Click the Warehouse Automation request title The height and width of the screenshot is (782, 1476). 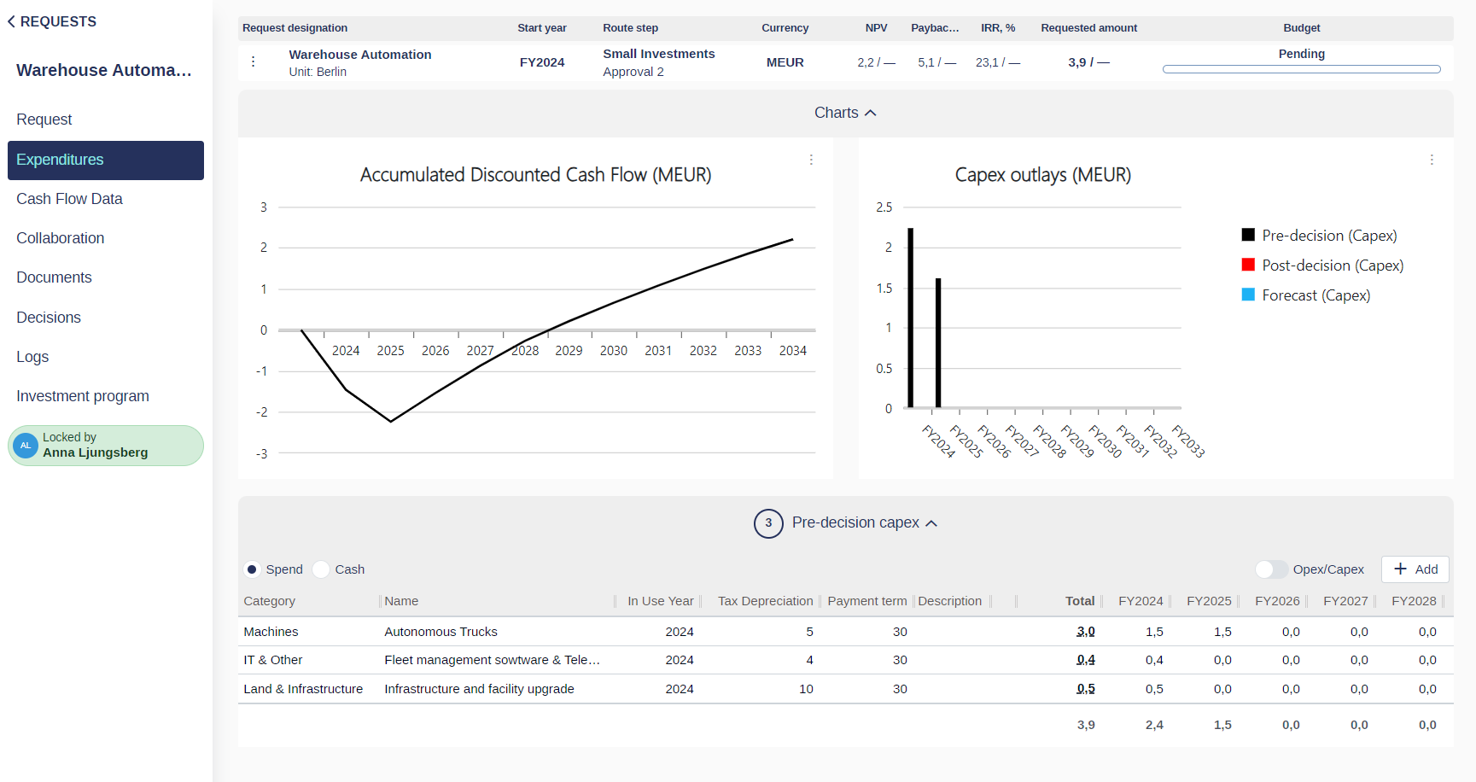pyautogui.click(x=360, y=55)
